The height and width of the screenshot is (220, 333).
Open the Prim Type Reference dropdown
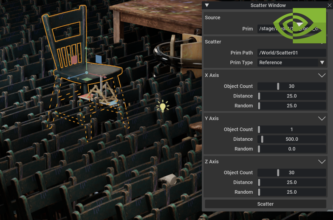click(292, 63)
